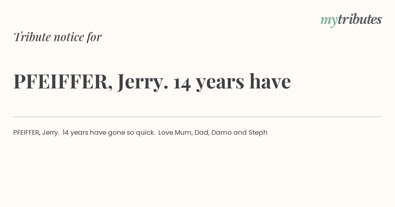Click the green "my" part of the logo

tap(329, 21)
